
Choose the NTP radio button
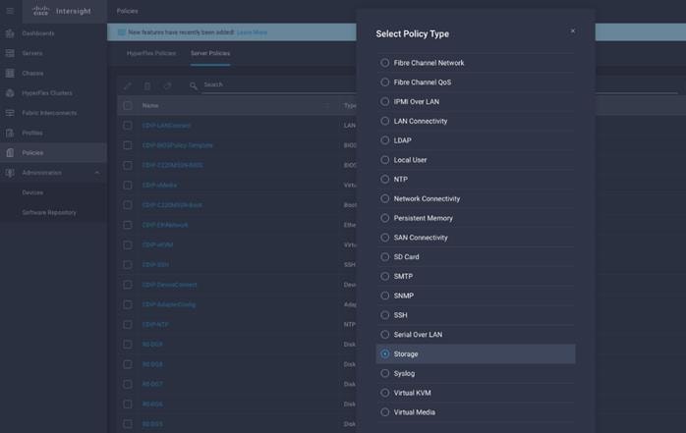pyautogui.click(x=384, y=179)
